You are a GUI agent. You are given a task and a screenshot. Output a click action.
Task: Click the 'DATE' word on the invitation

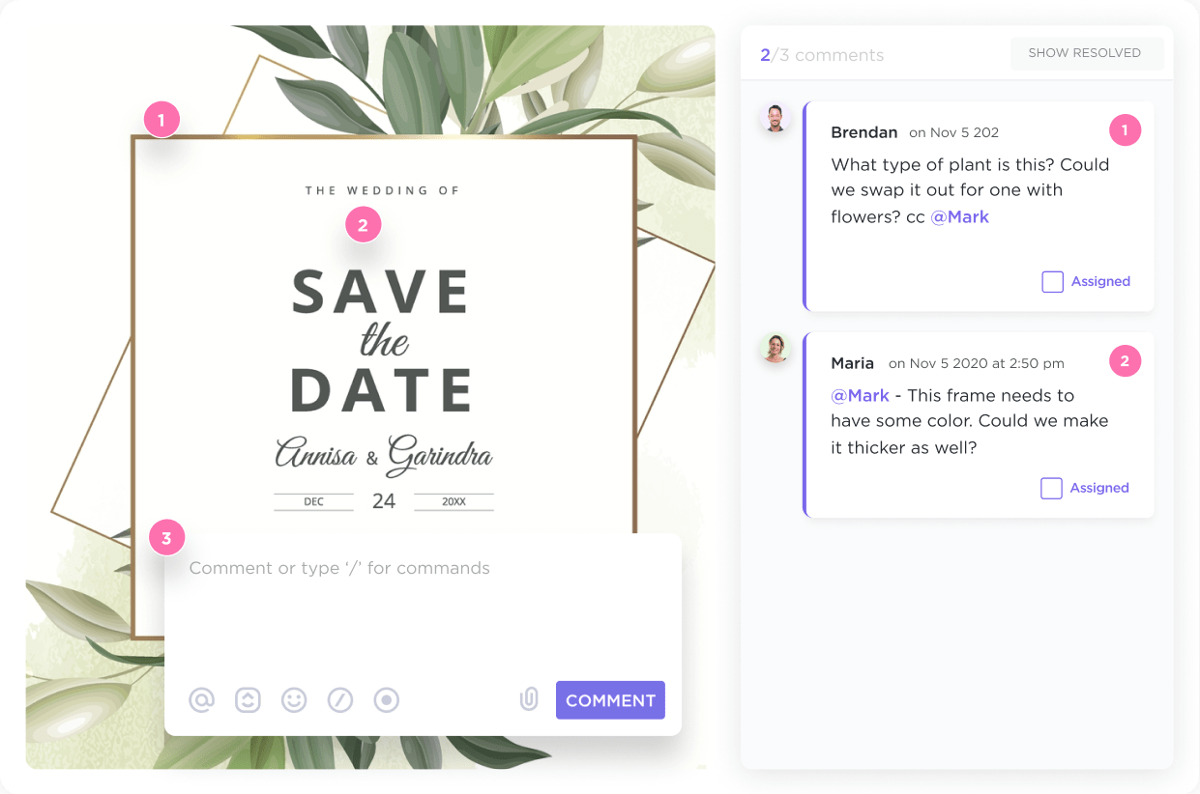382,390
